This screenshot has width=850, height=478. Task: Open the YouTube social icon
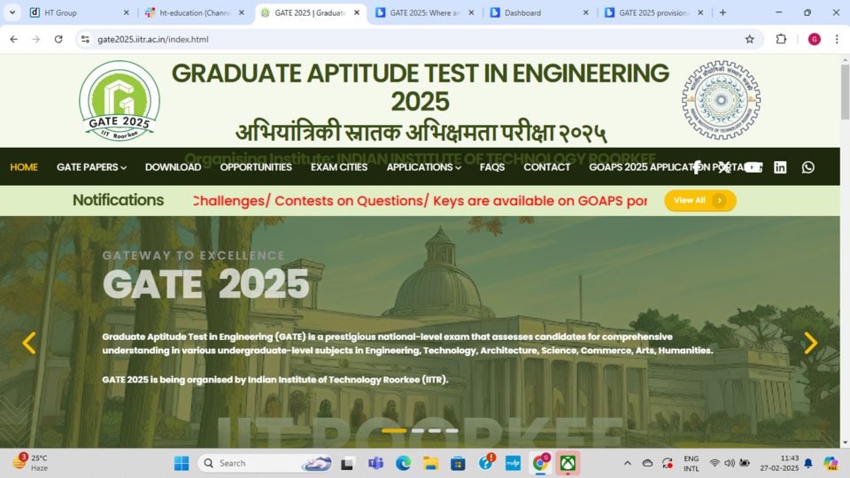753,167
